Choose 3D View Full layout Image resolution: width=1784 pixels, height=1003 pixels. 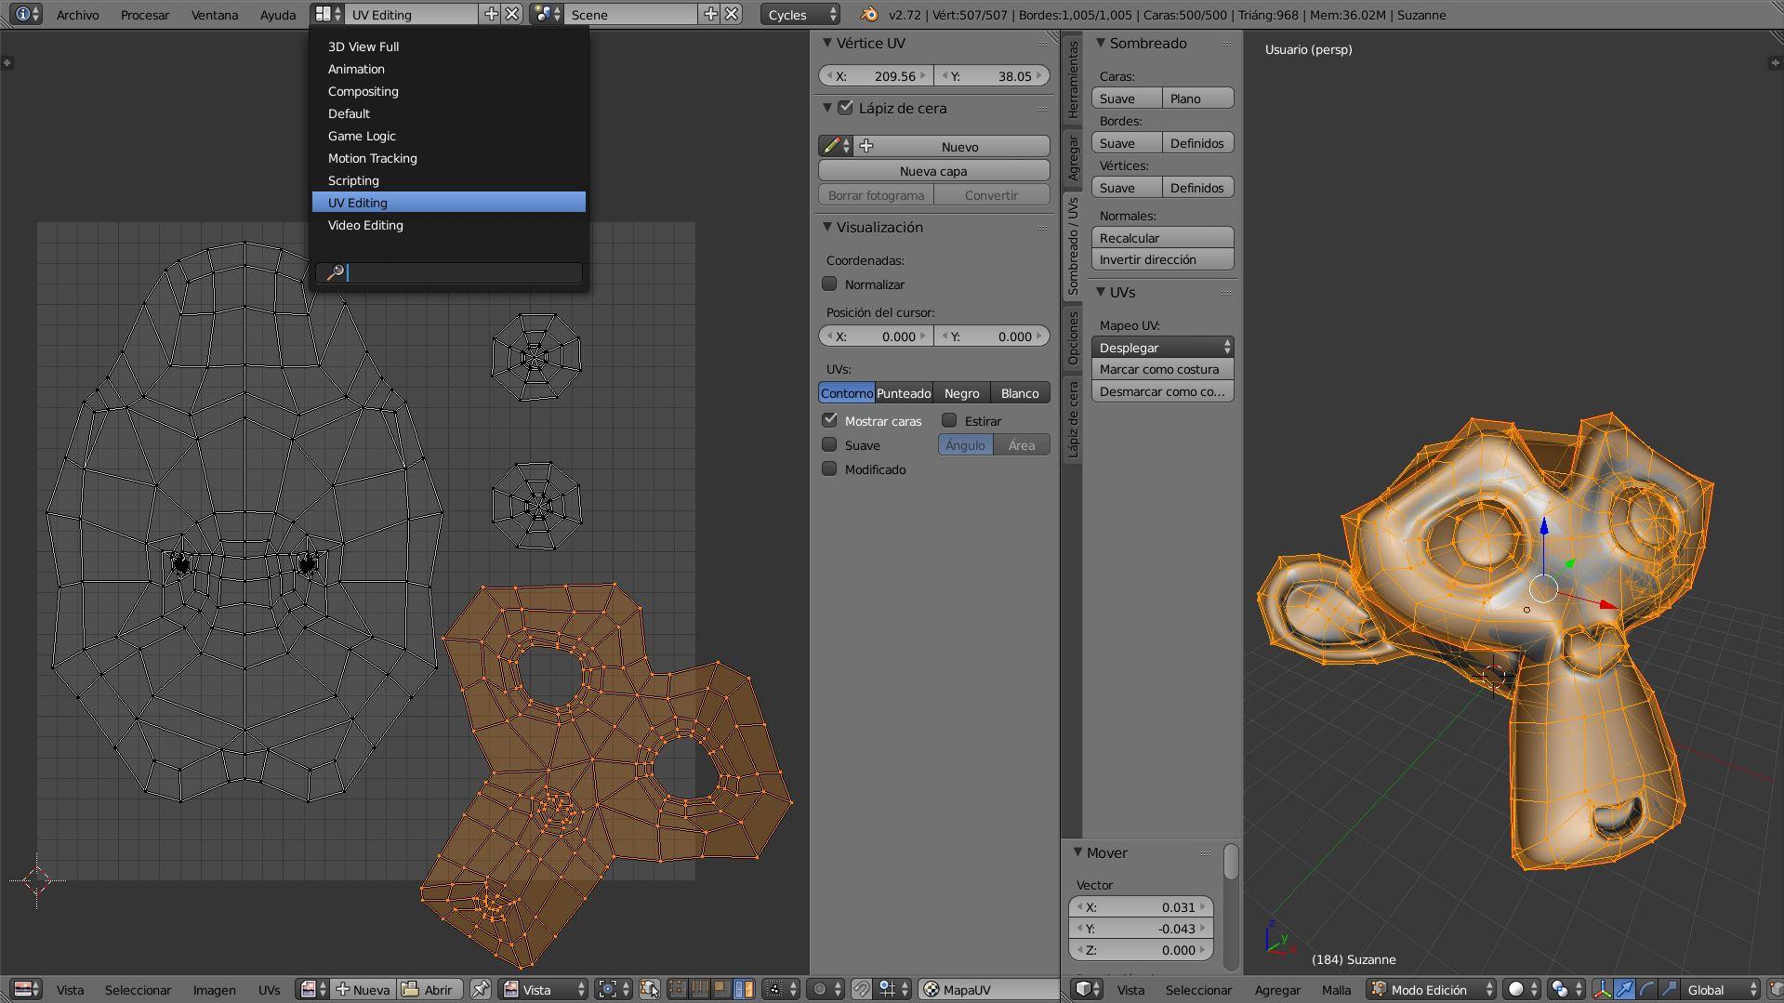click(448, 46)
